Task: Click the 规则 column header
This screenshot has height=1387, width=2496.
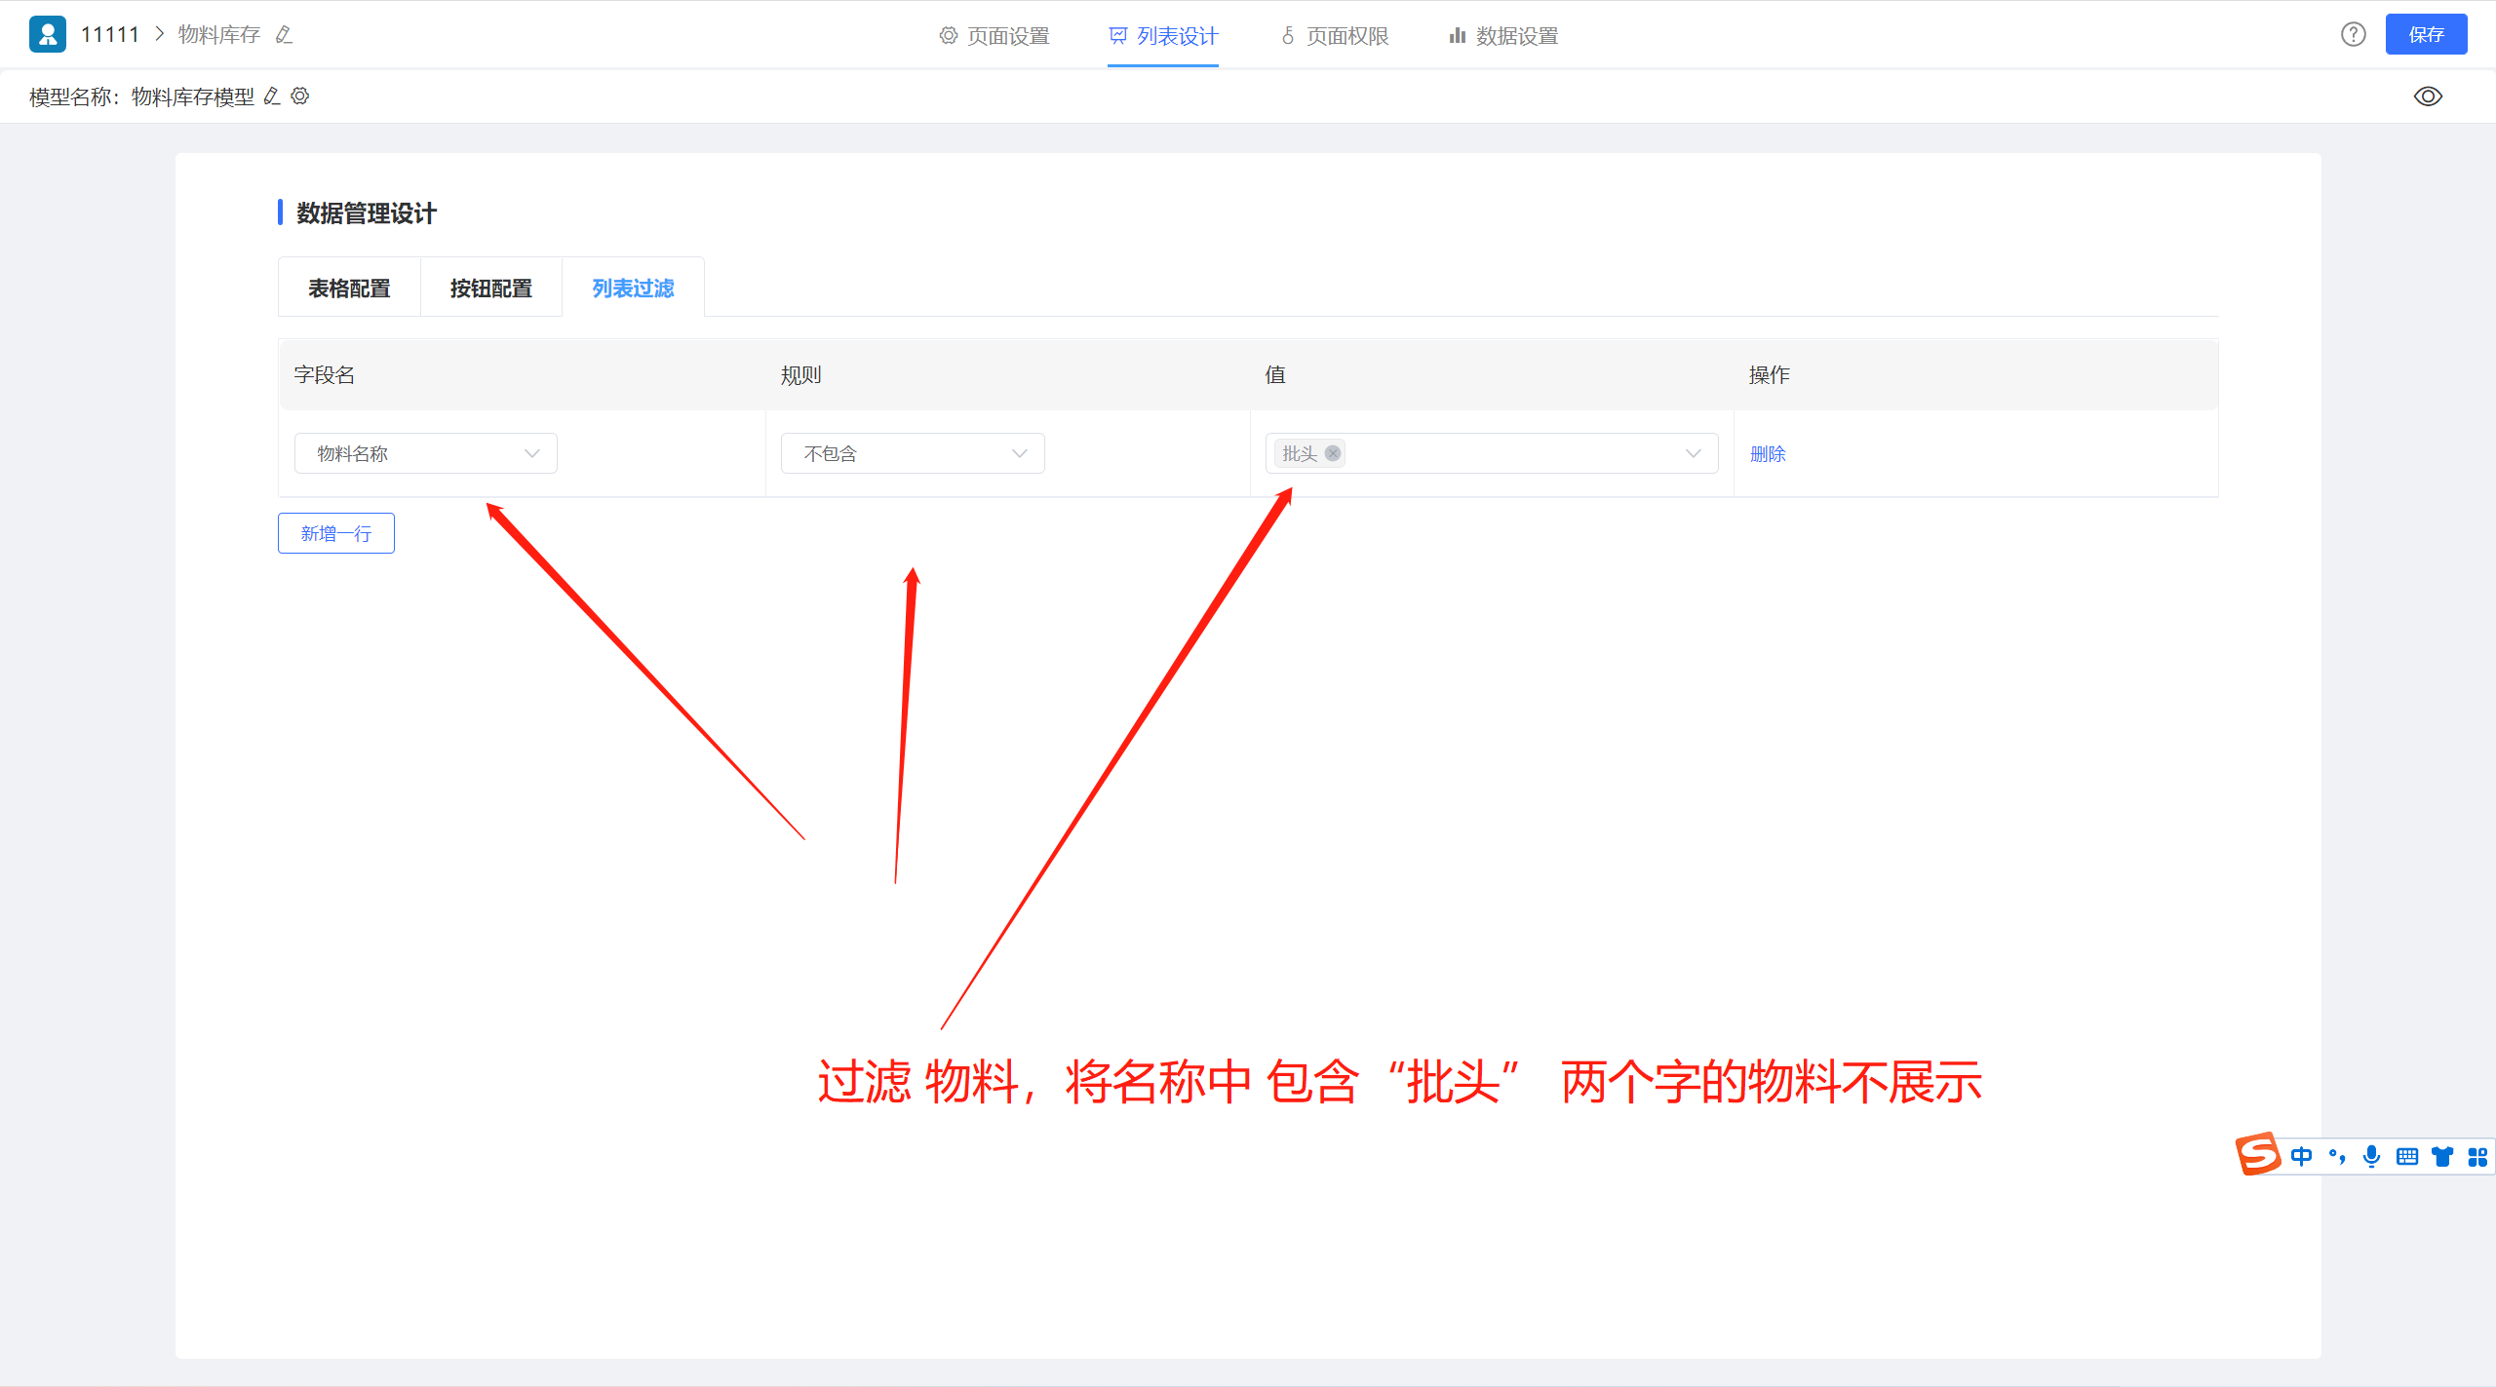Action: pyautogui.click(x=800, y=374)
